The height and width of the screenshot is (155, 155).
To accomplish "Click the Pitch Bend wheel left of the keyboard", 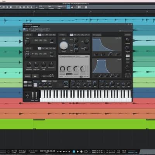I will pyautogui.click(x=33, y=96).
